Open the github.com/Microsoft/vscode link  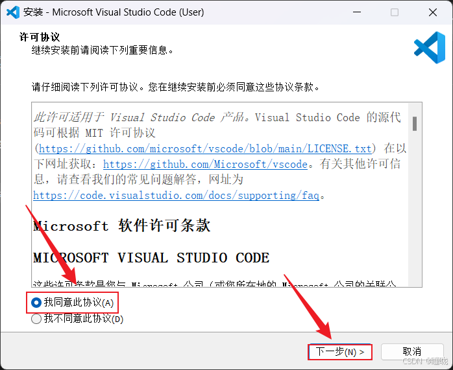point(205,165)
